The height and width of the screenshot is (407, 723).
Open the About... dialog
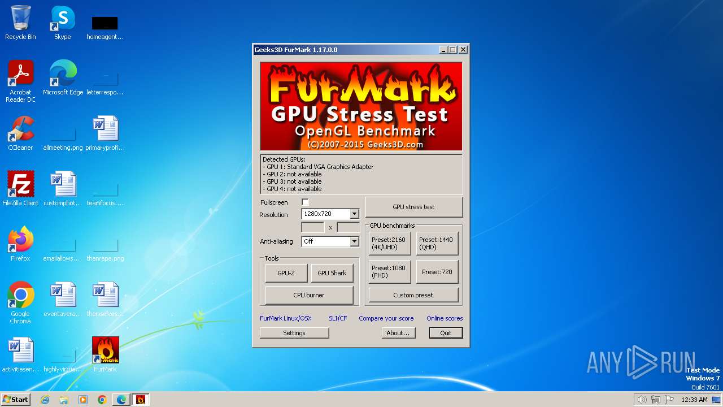coord(398,333)
